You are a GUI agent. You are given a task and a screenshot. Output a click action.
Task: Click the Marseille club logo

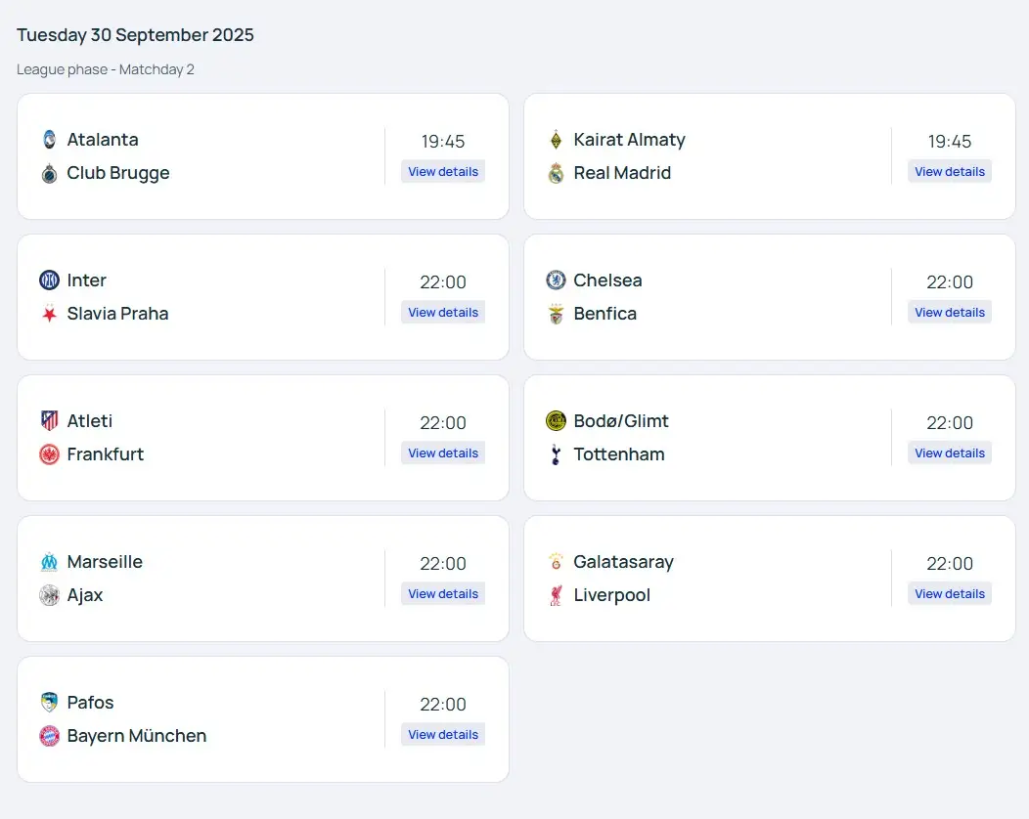click(50, 562)
